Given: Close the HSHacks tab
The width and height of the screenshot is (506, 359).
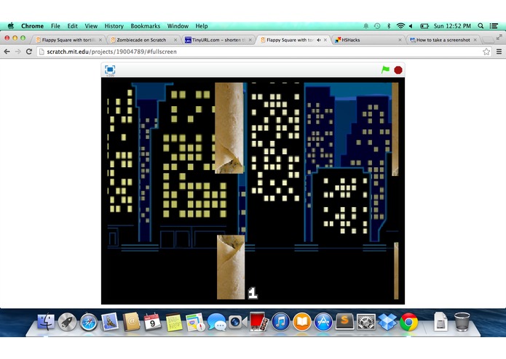Looking at the screenshot, I should pos(400,40).
